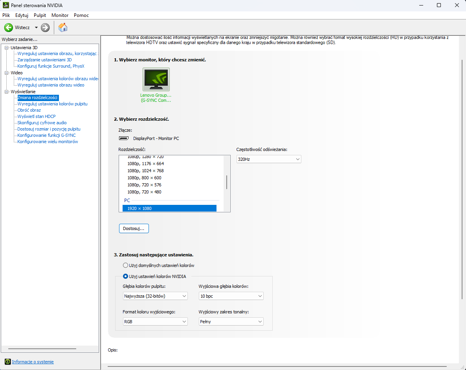Open the Pulpit menu
The height and width of the screenshot is (370, 466).
[x=40, y=15]
